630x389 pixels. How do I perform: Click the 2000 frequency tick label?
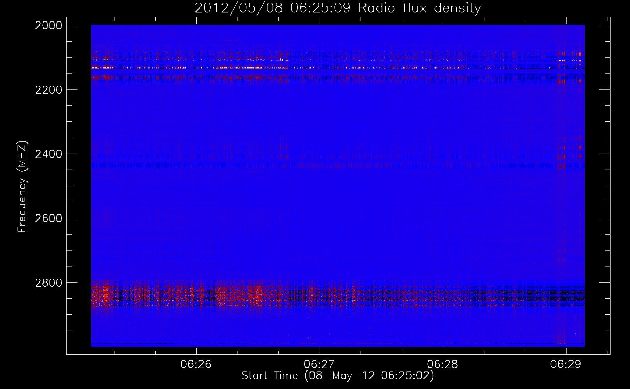[49, 25]
